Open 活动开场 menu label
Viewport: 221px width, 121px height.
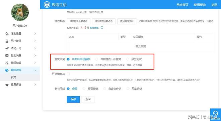(x=16, y=48)
